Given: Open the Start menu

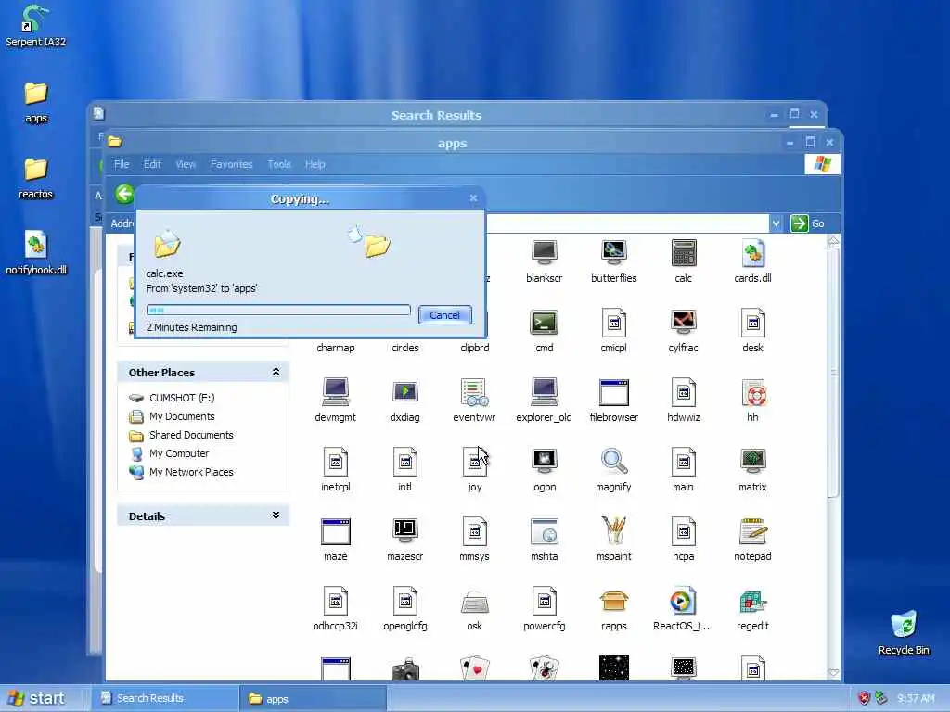Looking at the screenshot, I should tap(37, 698).
